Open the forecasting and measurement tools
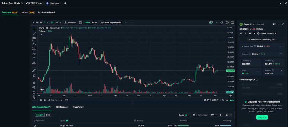Screen dimensions: 288x127 coord(34,49)
